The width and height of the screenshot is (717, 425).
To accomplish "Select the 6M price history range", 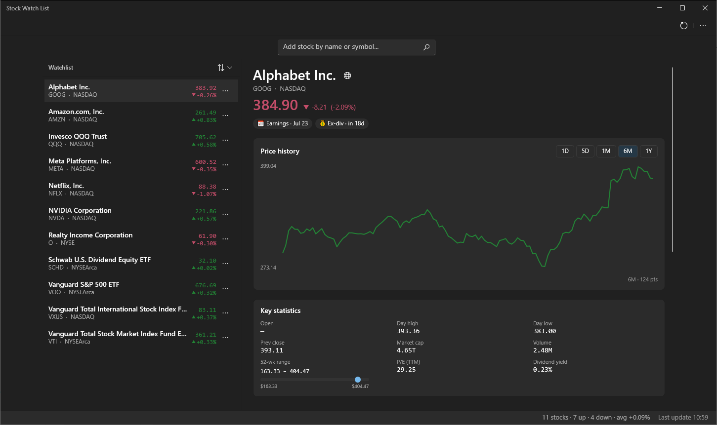I will (x=628, y=151).
